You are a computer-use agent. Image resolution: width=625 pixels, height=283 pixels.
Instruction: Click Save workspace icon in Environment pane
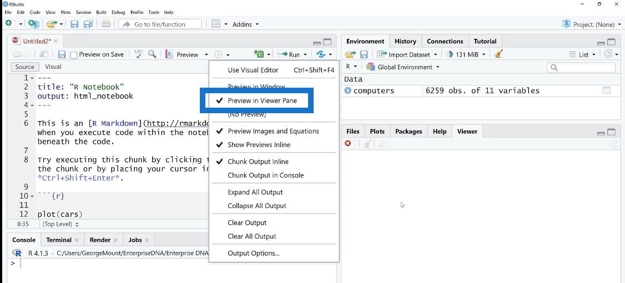(364, 54)
